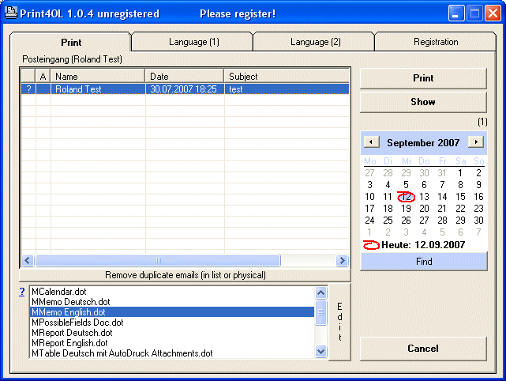Image resolution: width=506 pixels, height=381 pixels.
Task: Click the Cancel button
Action: 423,349
